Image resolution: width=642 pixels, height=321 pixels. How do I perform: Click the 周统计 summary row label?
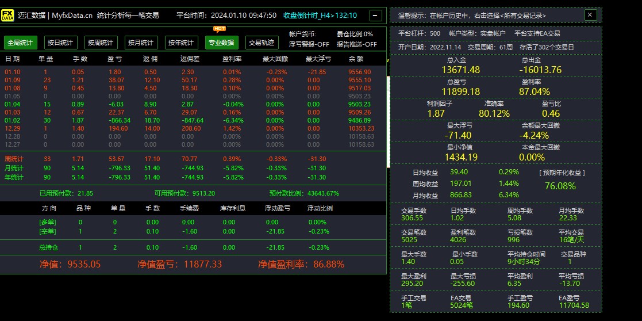(x=14, y=159)
